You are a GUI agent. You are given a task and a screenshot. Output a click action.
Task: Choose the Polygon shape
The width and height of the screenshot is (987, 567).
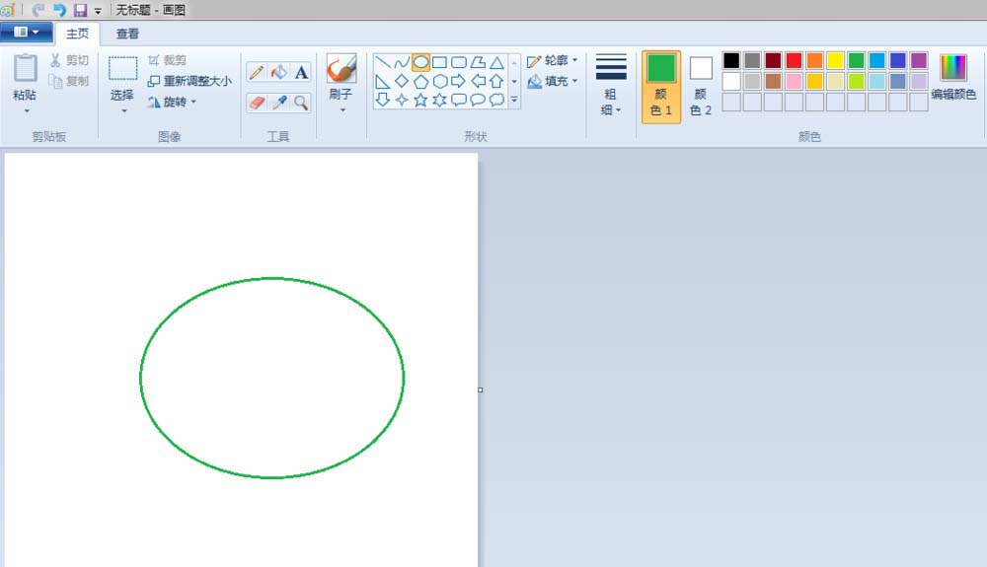coord(478,62)
